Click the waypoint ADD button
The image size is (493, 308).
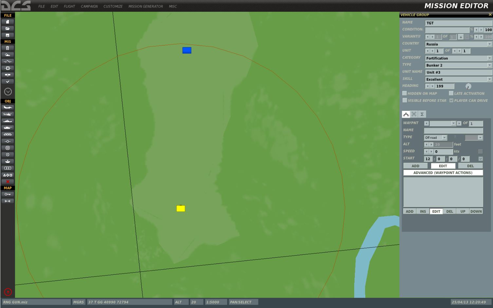click(x=415, y=166)
